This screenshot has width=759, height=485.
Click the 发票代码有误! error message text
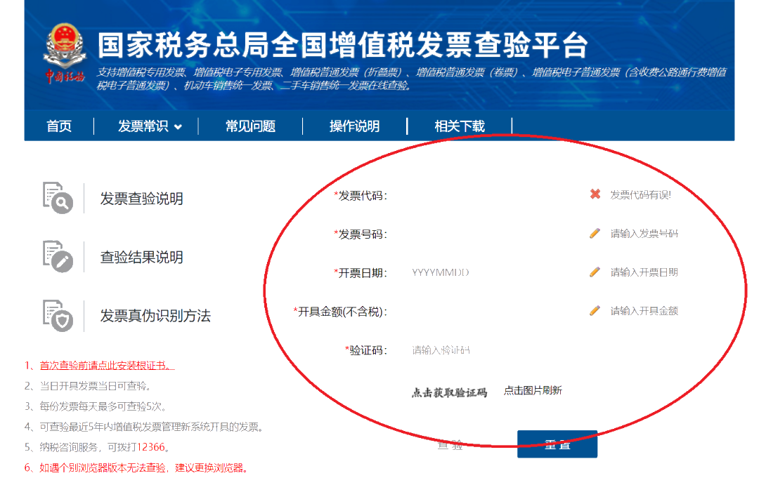tap(640, 195)
